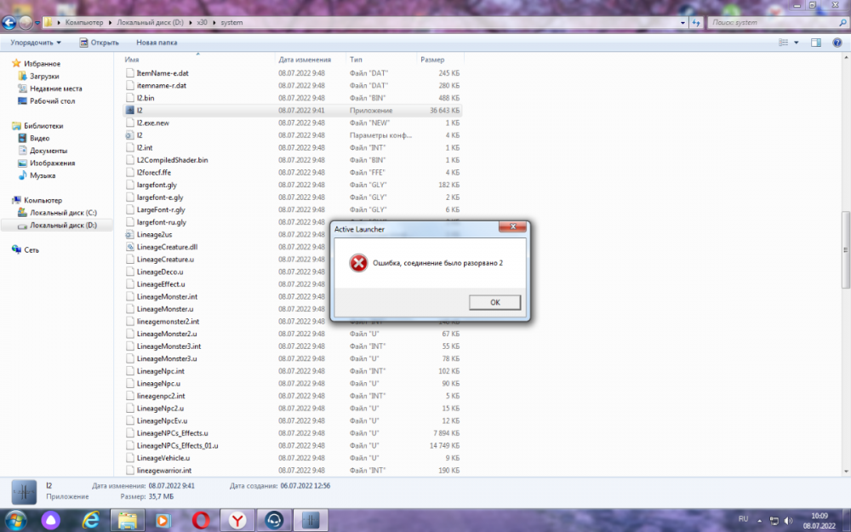Click the Windows Start orb
Viewport: 851px width, 532px height.
(x=16, y=519)
